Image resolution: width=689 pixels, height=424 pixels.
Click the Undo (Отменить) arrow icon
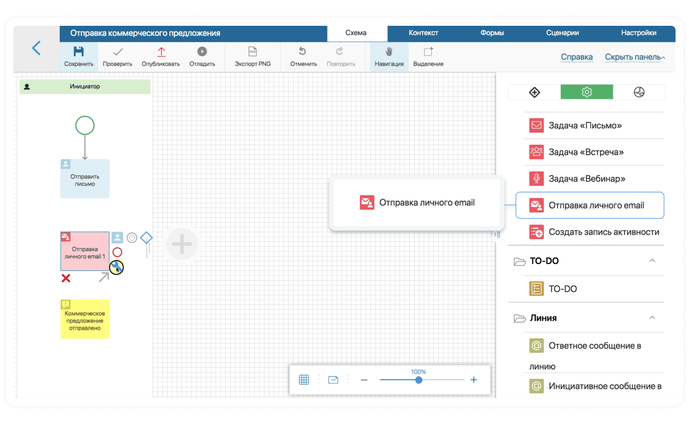[x=302, y=51]
